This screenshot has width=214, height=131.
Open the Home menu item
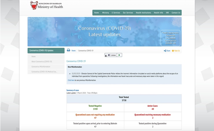97,13
